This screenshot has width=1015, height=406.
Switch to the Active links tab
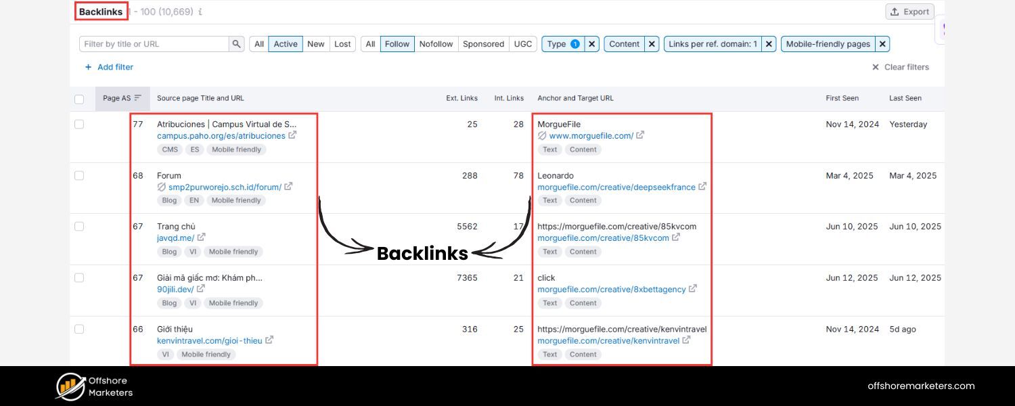(285, 43)
